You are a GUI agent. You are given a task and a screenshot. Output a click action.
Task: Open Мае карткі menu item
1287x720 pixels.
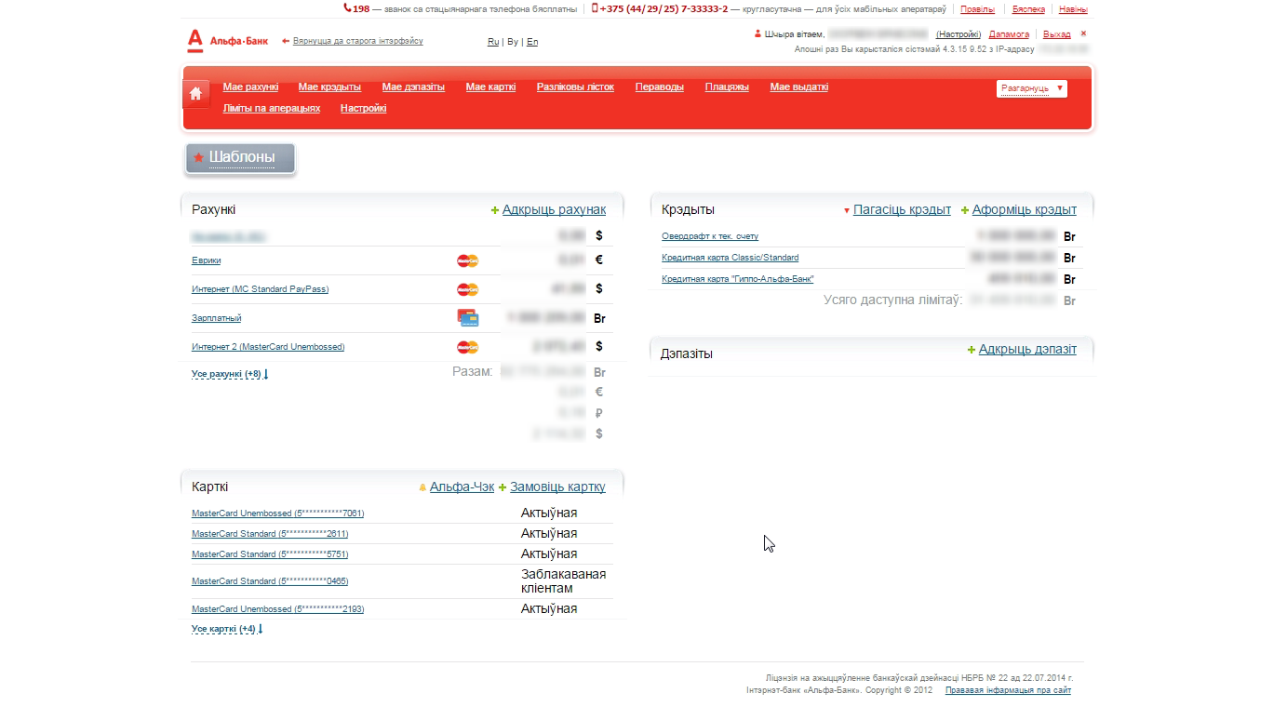pyautogui.click(x=490, y=87)
